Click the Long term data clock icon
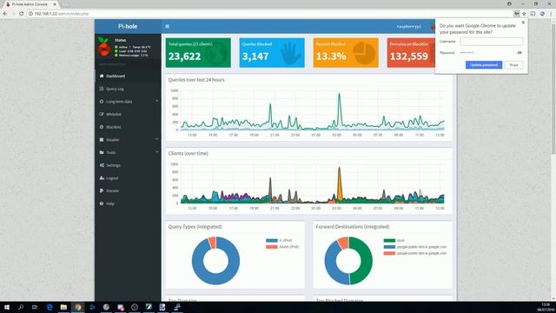 tap(102, 102)
